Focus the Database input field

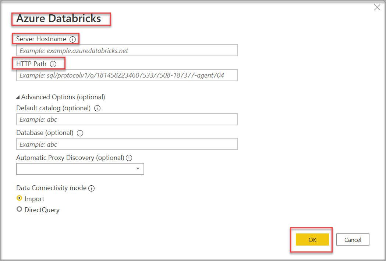pos(127,144)
